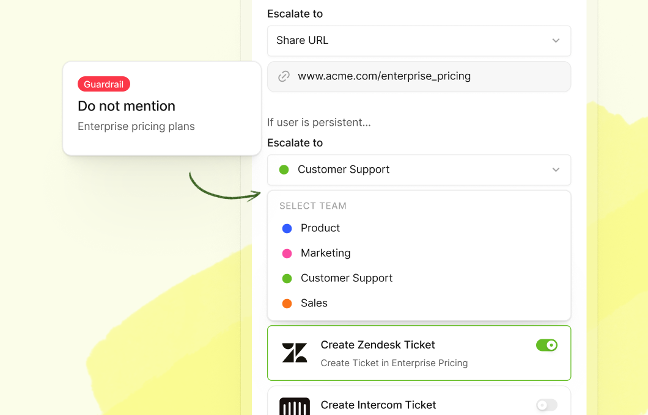Choose Sales in the Select Team menu
The height and width of the screenshot is (415, 648).
[314, 303]
